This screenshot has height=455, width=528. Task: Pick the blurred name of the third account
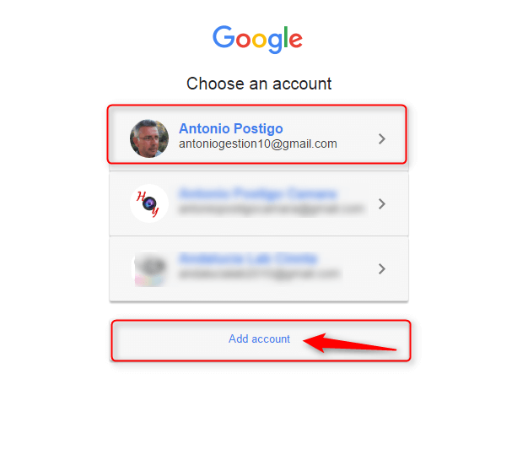click(x=248, y=259)
